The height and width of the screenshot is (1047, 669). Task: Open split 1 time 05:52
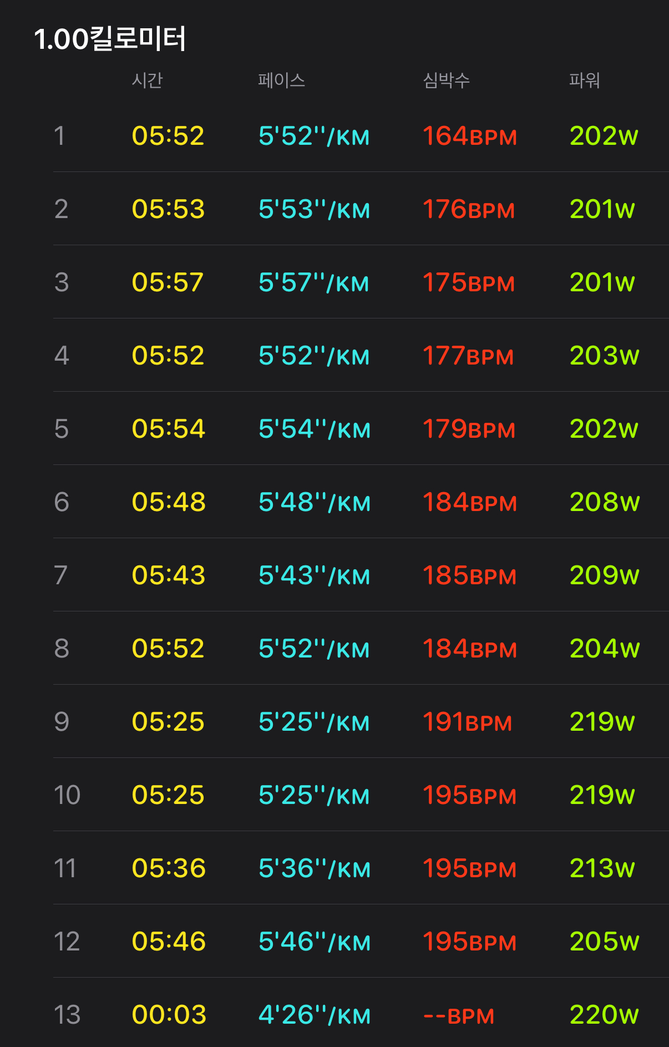click(168, 136)
